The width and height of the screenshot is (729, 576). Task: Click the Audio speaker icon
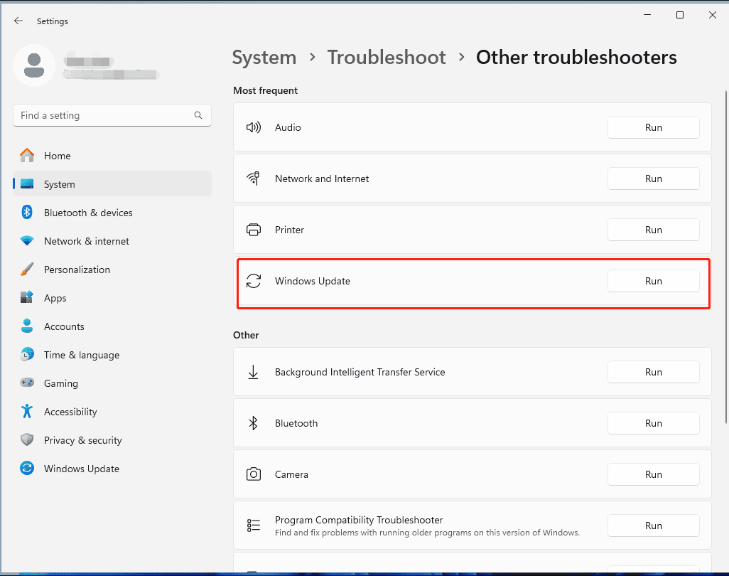pyautogui.click(x=254, y=127)
